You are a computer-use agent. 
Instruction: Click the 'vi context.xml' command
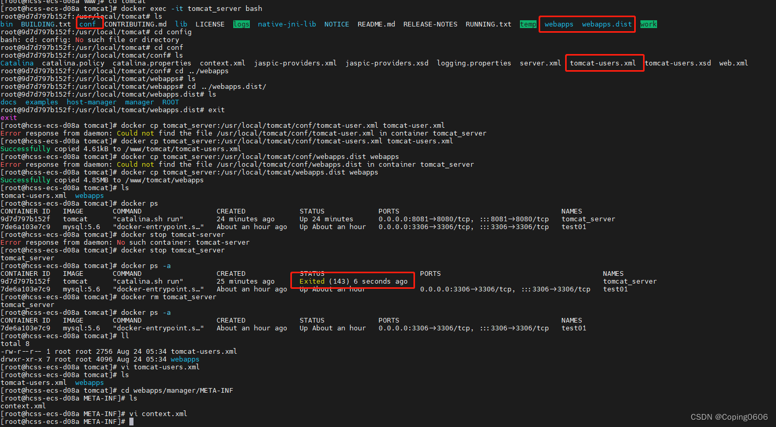(x=158, y=414)
